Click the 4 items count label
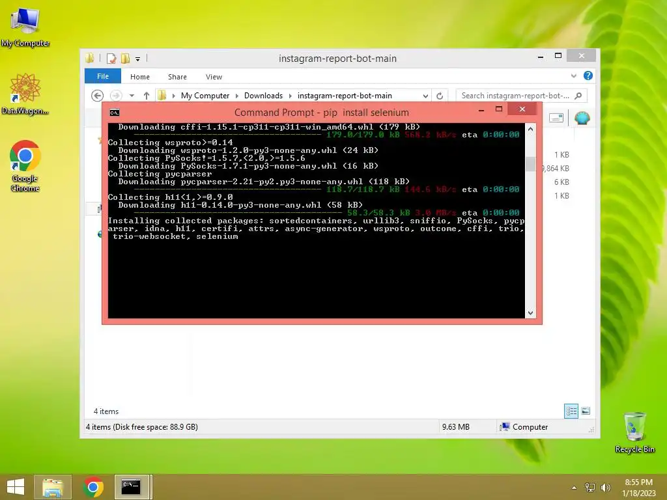This screenshot has width=667, height=500. [x=106, y=411]
